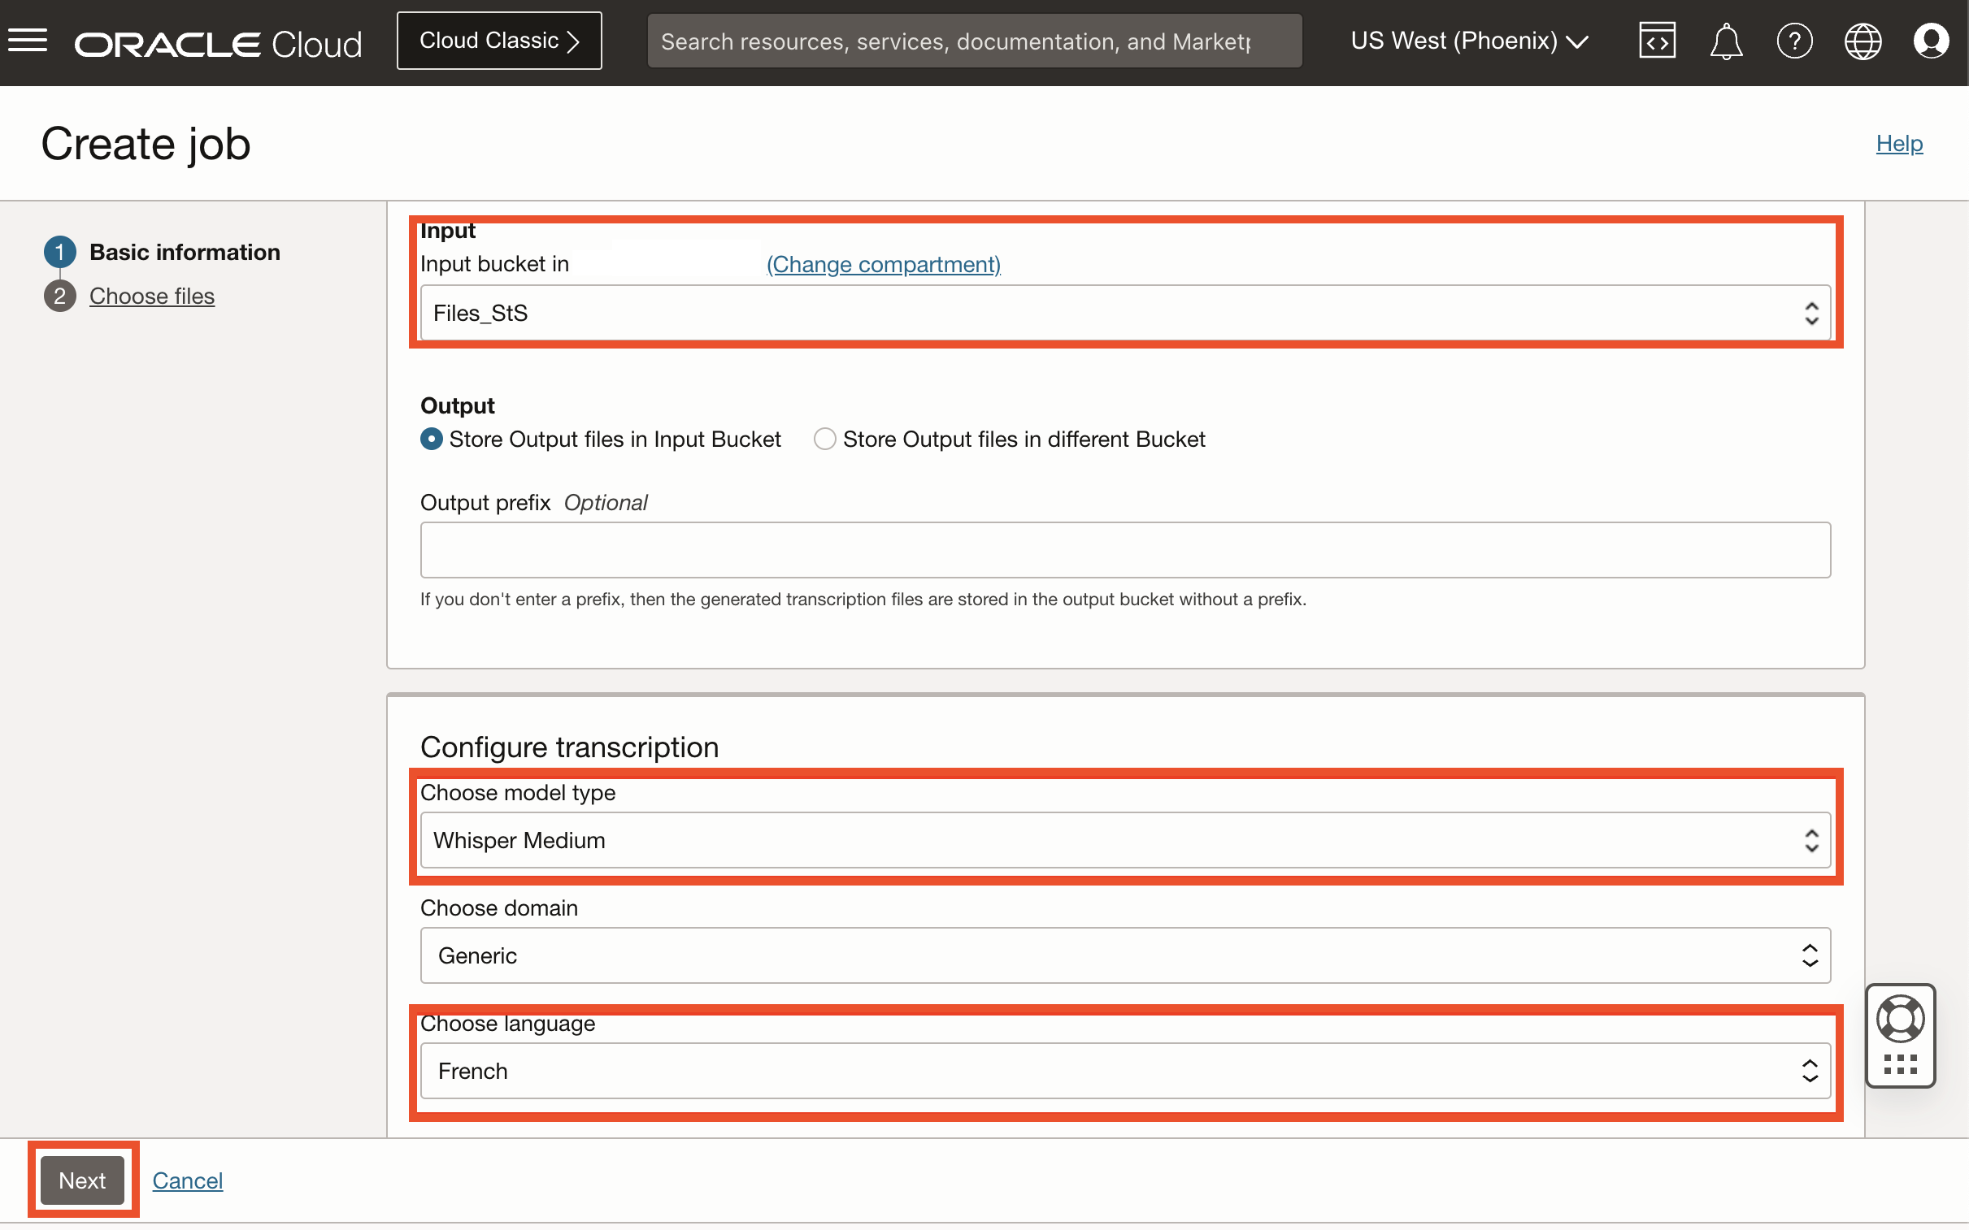Screen dimensions: 1969x1230
Task: Go to the Choose files step
Action: pos(151,296)
